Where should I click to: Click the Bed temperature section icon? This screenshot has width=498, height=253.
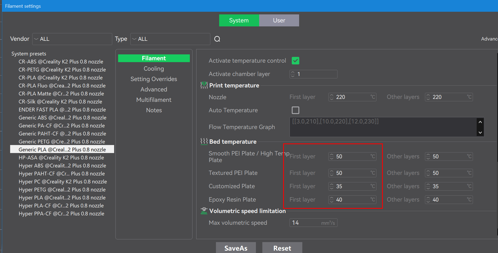(x=204, y=141)
